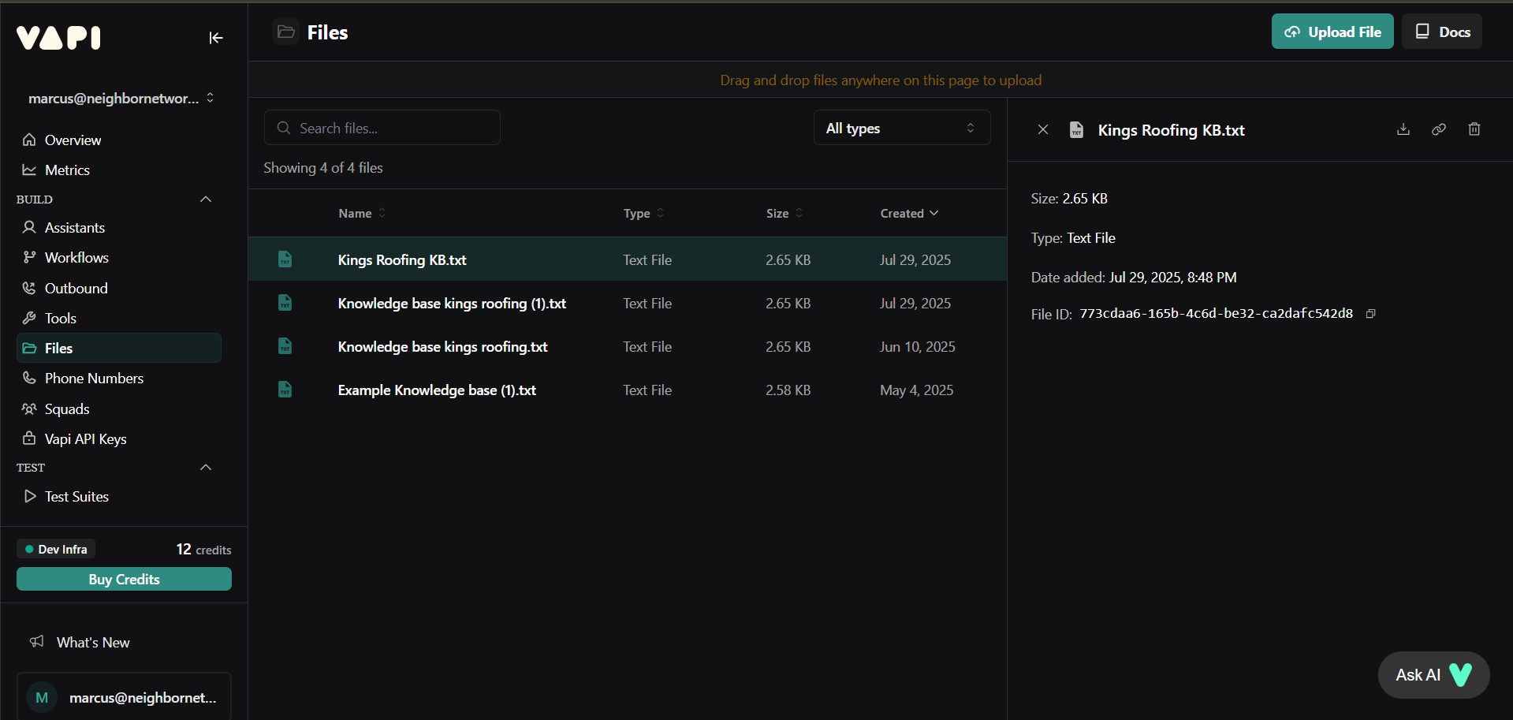Delete the file using trash icon
1513x720 pixels.
point(1474,129)
